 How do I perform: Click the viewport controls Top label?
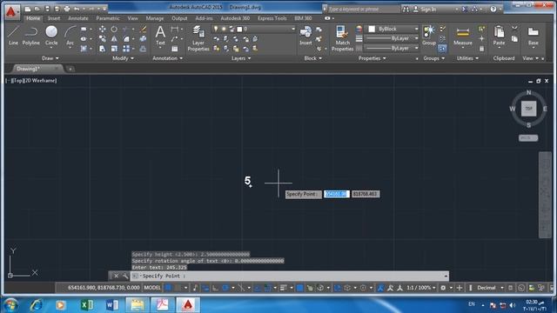(x=17, y=81)
